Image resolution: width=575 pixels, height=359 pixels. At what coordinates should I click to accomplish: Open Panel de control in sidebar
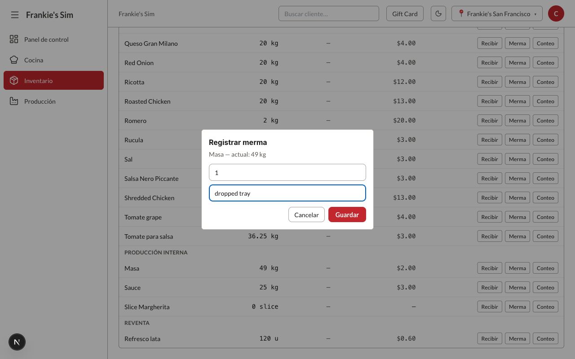(53, 39)
